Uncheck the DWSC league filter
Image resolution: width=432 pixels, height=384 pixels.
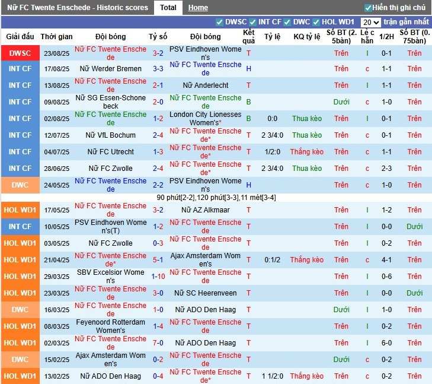tap(219, 22)
